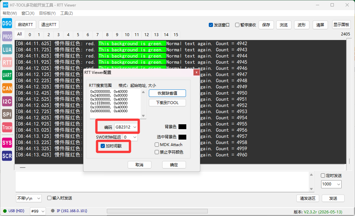Open the 工具(Z) menu
The width and height of the screenshot is (355, 216).
click(66, 13)
